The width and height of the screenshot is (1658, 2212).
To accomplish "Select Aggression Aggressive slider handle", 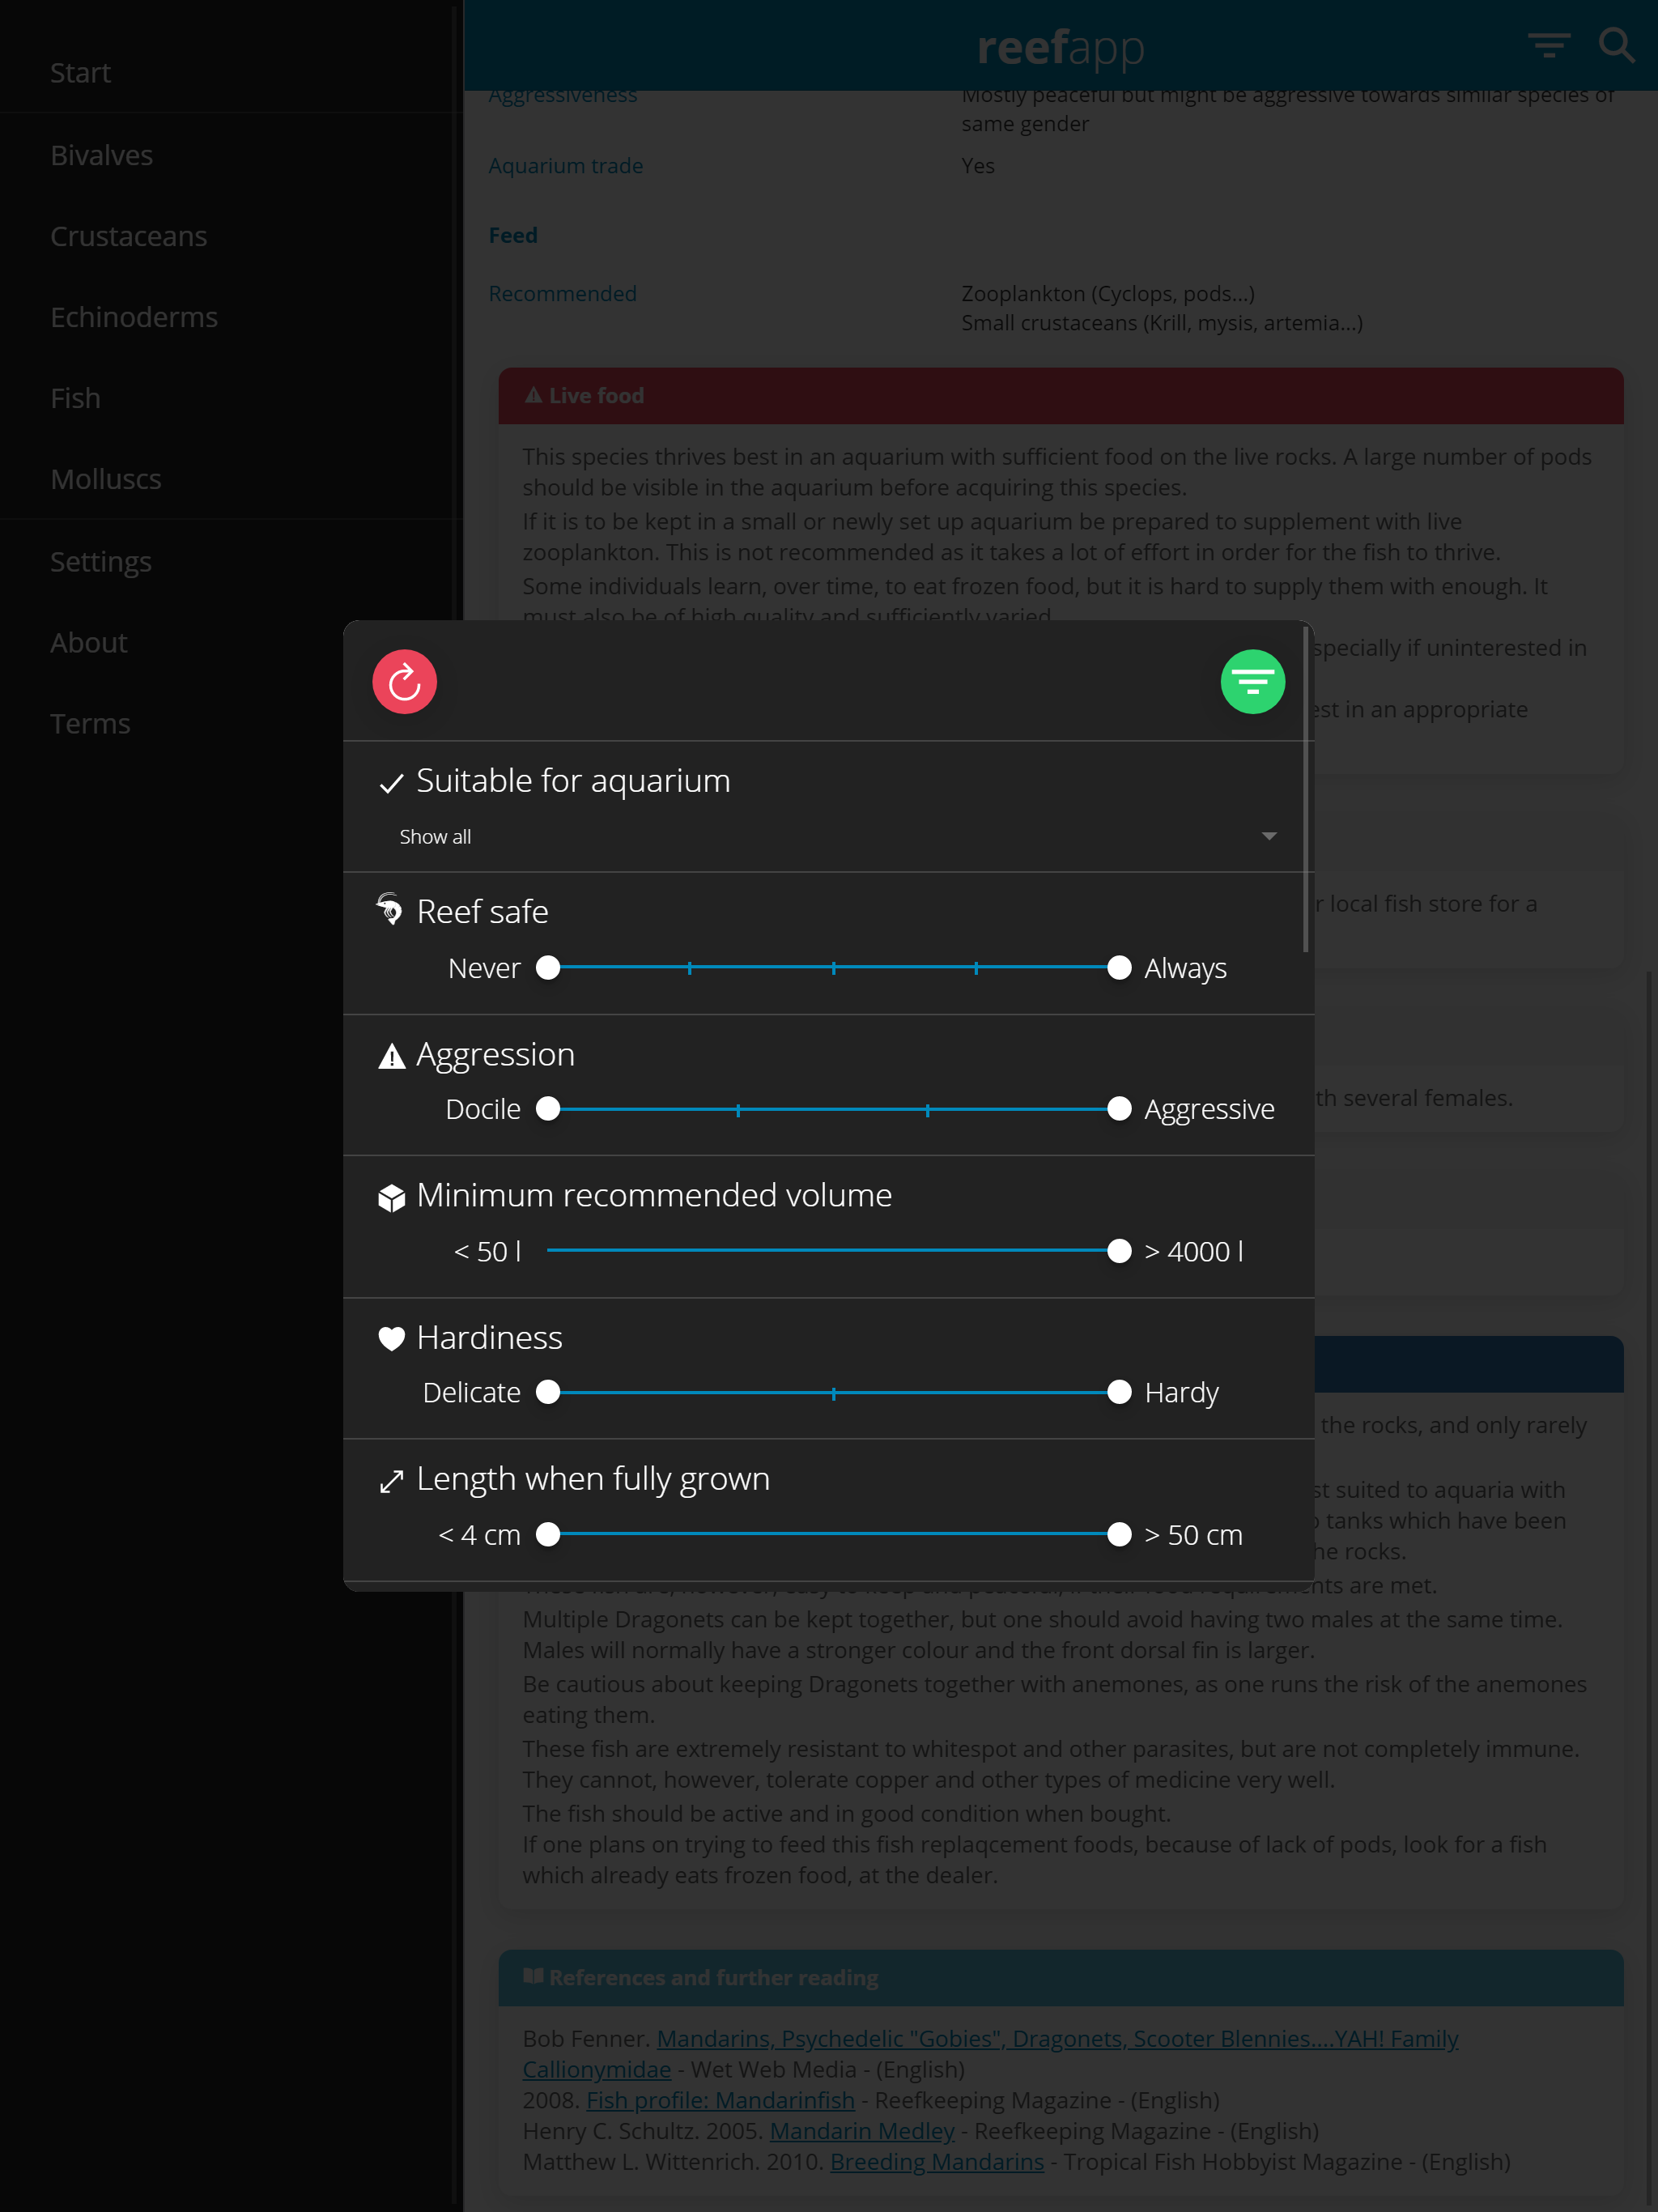I will pos(1119,1108).
